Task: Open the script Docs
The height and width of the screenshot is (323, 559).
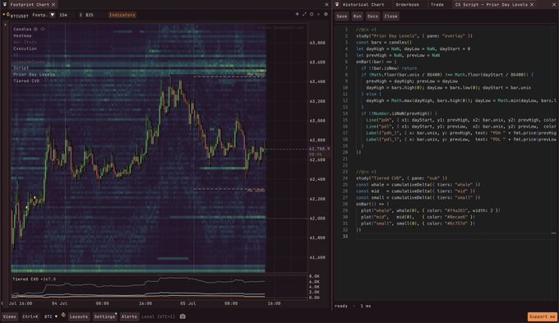Action: click(x=372, y=16)
